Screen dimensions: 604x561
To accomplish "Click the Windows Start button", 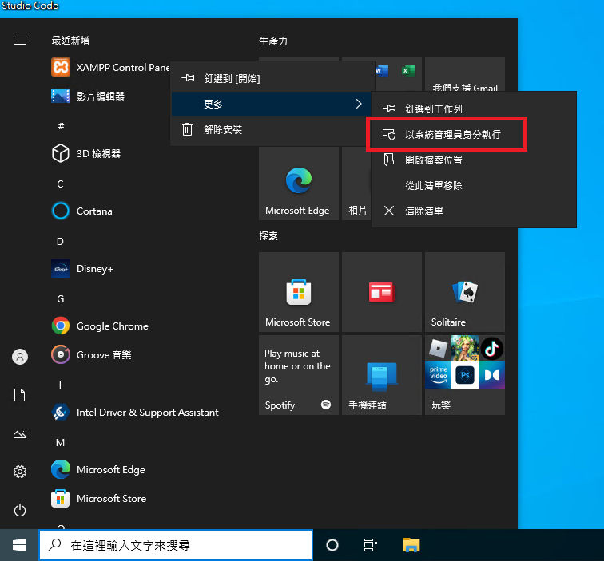I will pos(19,545).
